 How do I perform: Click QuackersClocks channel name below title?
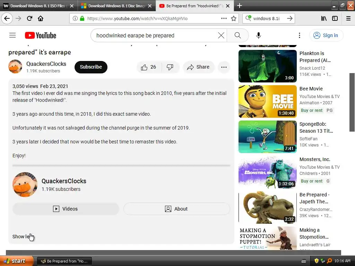[46, 64]
